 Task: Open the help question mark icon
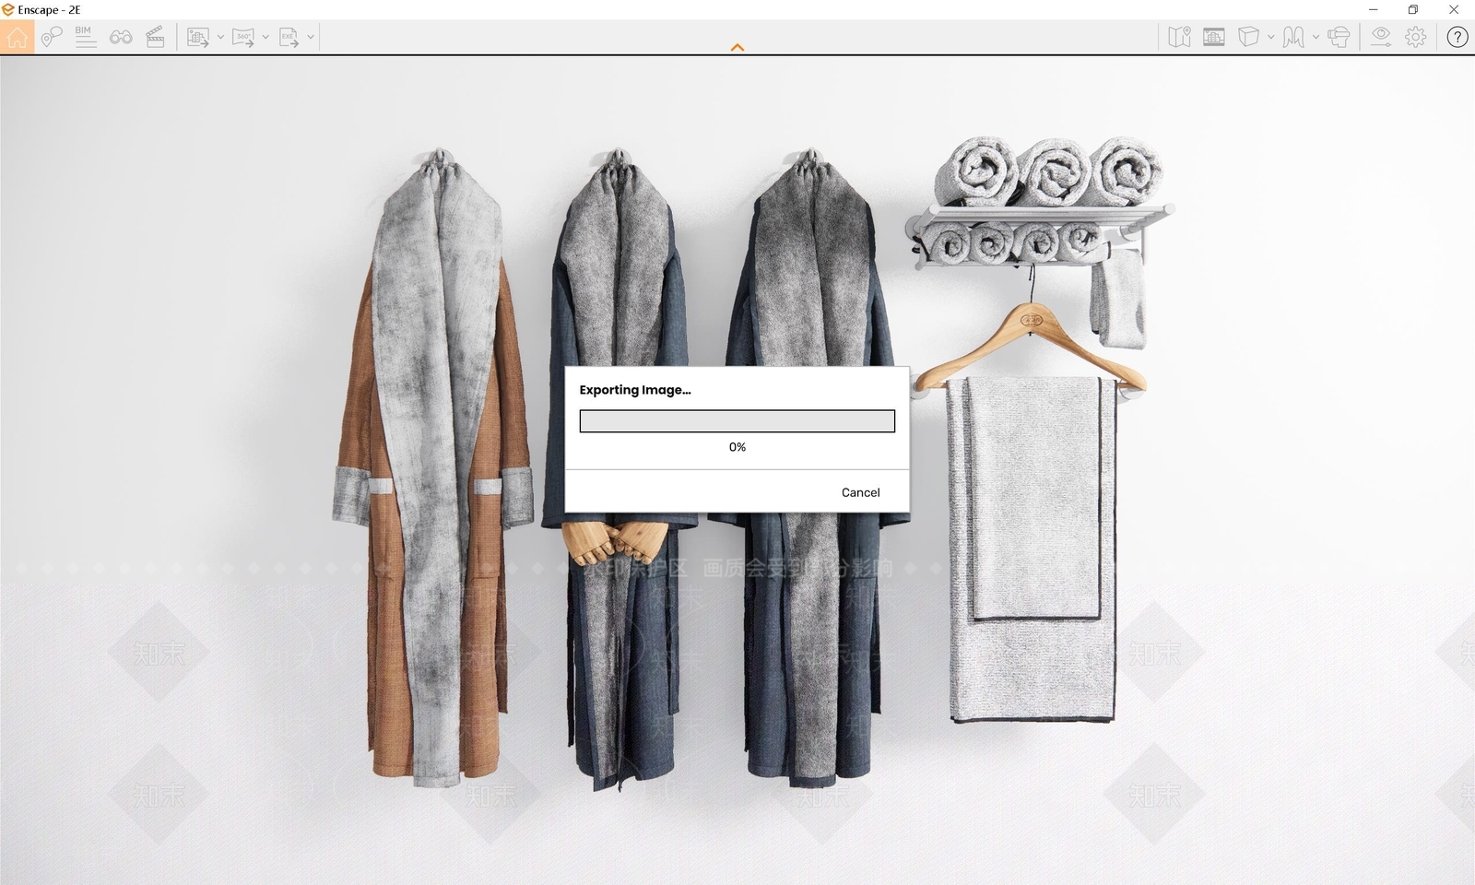coord(1457,37)
